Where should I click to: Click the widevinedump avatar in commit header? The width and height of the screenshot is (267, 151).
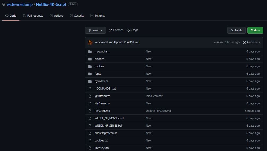coord(90,42)
